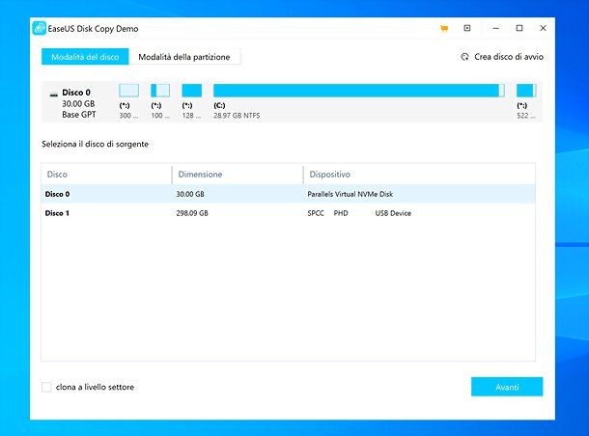Viewport: 589px width, 436px height.
Task: Select the C: 28.97 GB NTFS partition bar
Action: pyautogui.click(x=359, y=91)
